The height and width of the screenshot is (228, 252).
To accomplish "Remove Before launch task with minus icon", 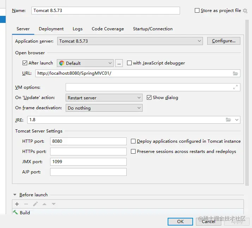I will point(26,204).
